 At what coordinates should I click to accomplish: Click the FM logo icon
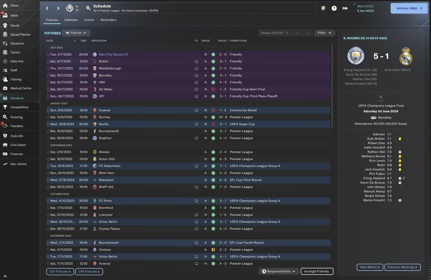345,8
